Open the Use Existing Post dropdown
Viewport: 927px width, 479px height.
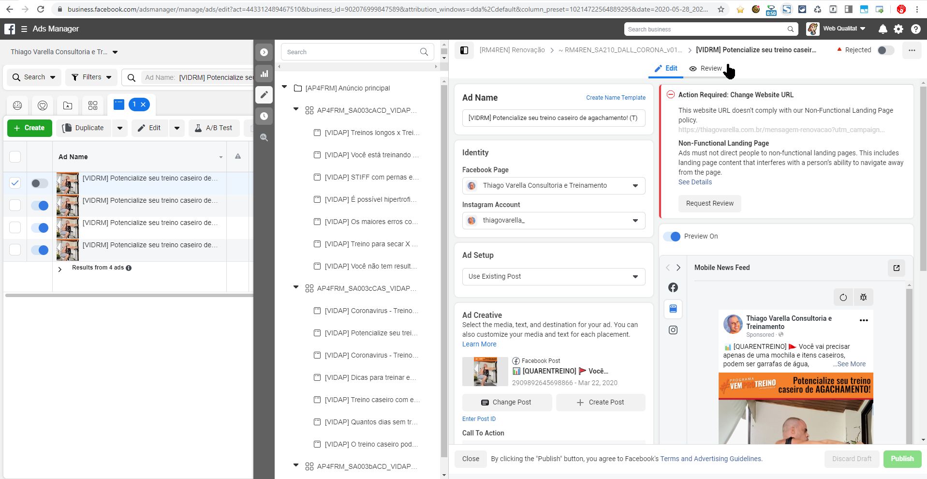click(x=553, y=277)
